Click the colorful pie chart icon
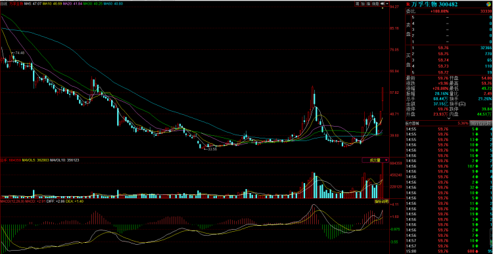Image resolution: width=493 pixels, height=254 pixels. click(488, 5)
